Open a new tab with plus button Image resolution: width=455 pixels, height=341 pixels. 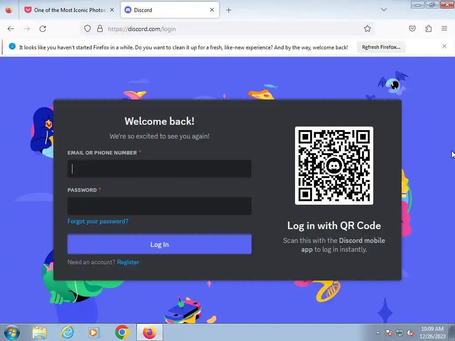pyautogui.click(x=229, y=10)
